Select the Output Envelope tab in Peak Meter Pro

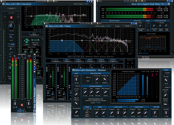coord(160,21)
